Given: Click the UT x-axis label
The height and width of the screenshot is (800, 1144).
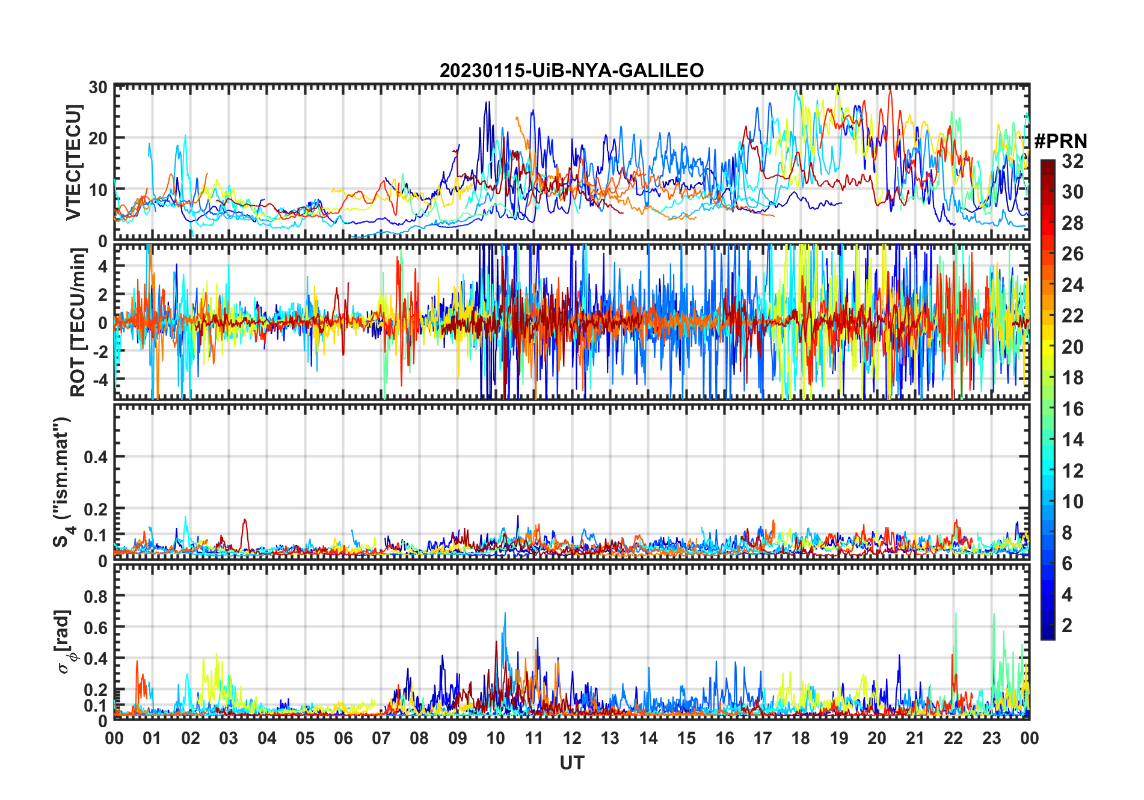Looking at the screenshot, I should (572, 763).
